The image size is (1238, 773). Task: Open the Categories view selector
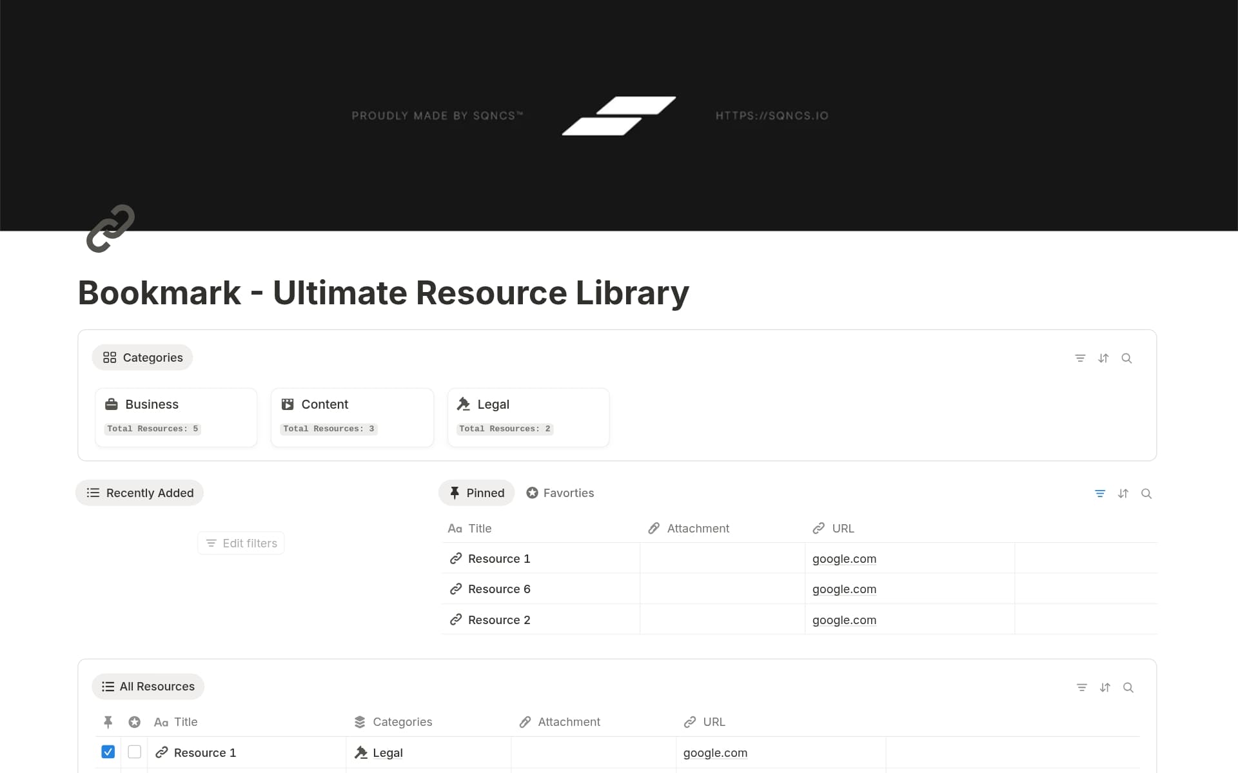point(142,357)
